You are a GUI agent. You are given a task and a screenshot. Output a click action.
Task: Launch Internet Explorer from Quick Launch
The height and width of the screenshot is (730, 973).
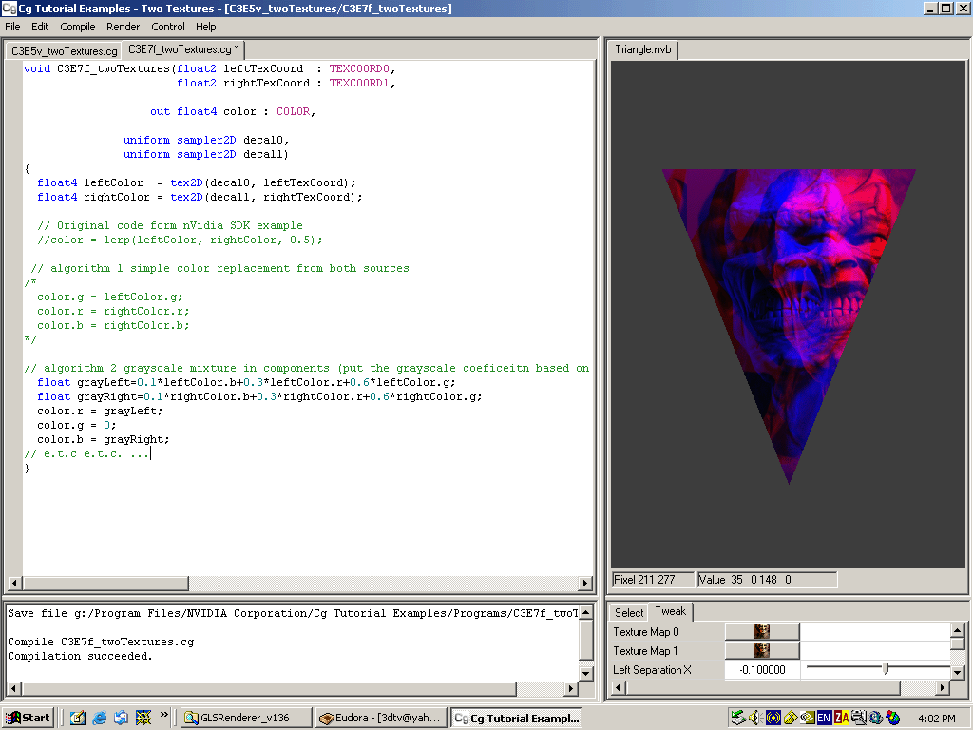tap(99, 718)
